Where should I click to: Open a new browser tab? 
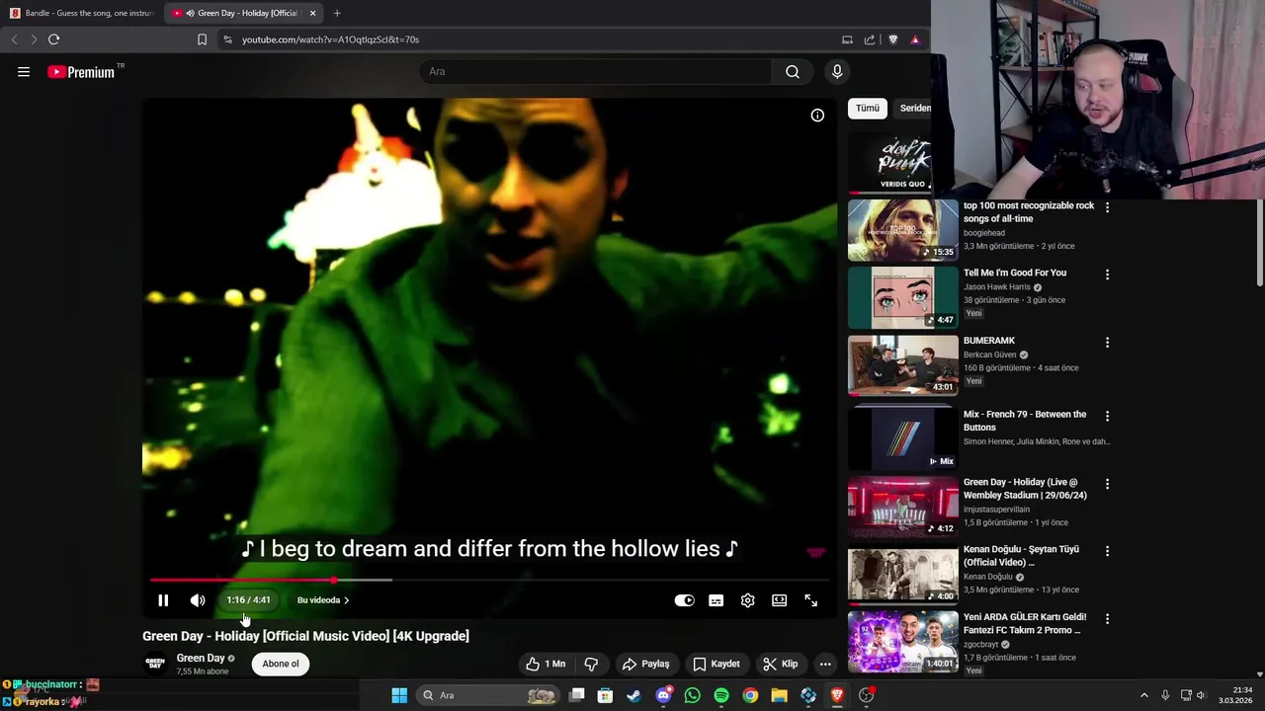337,13
